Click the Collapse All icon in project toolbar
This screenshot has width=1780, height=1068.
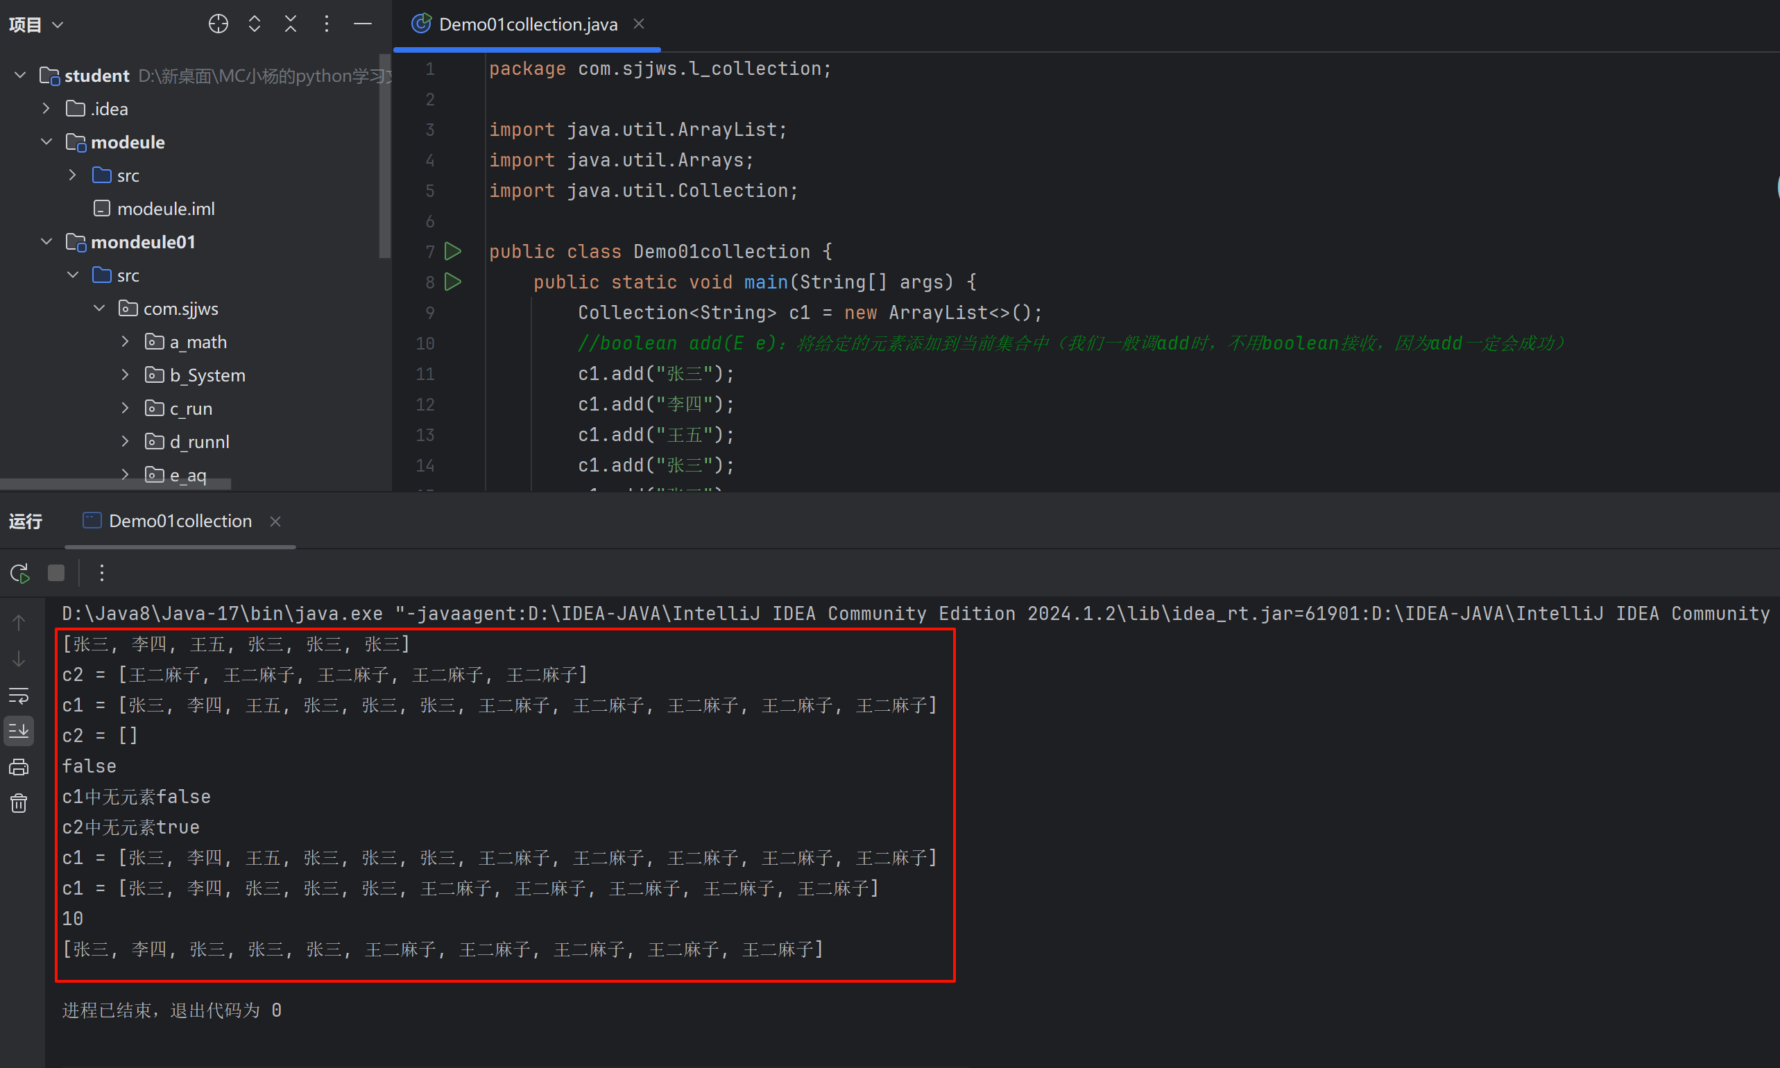point(290,24)
